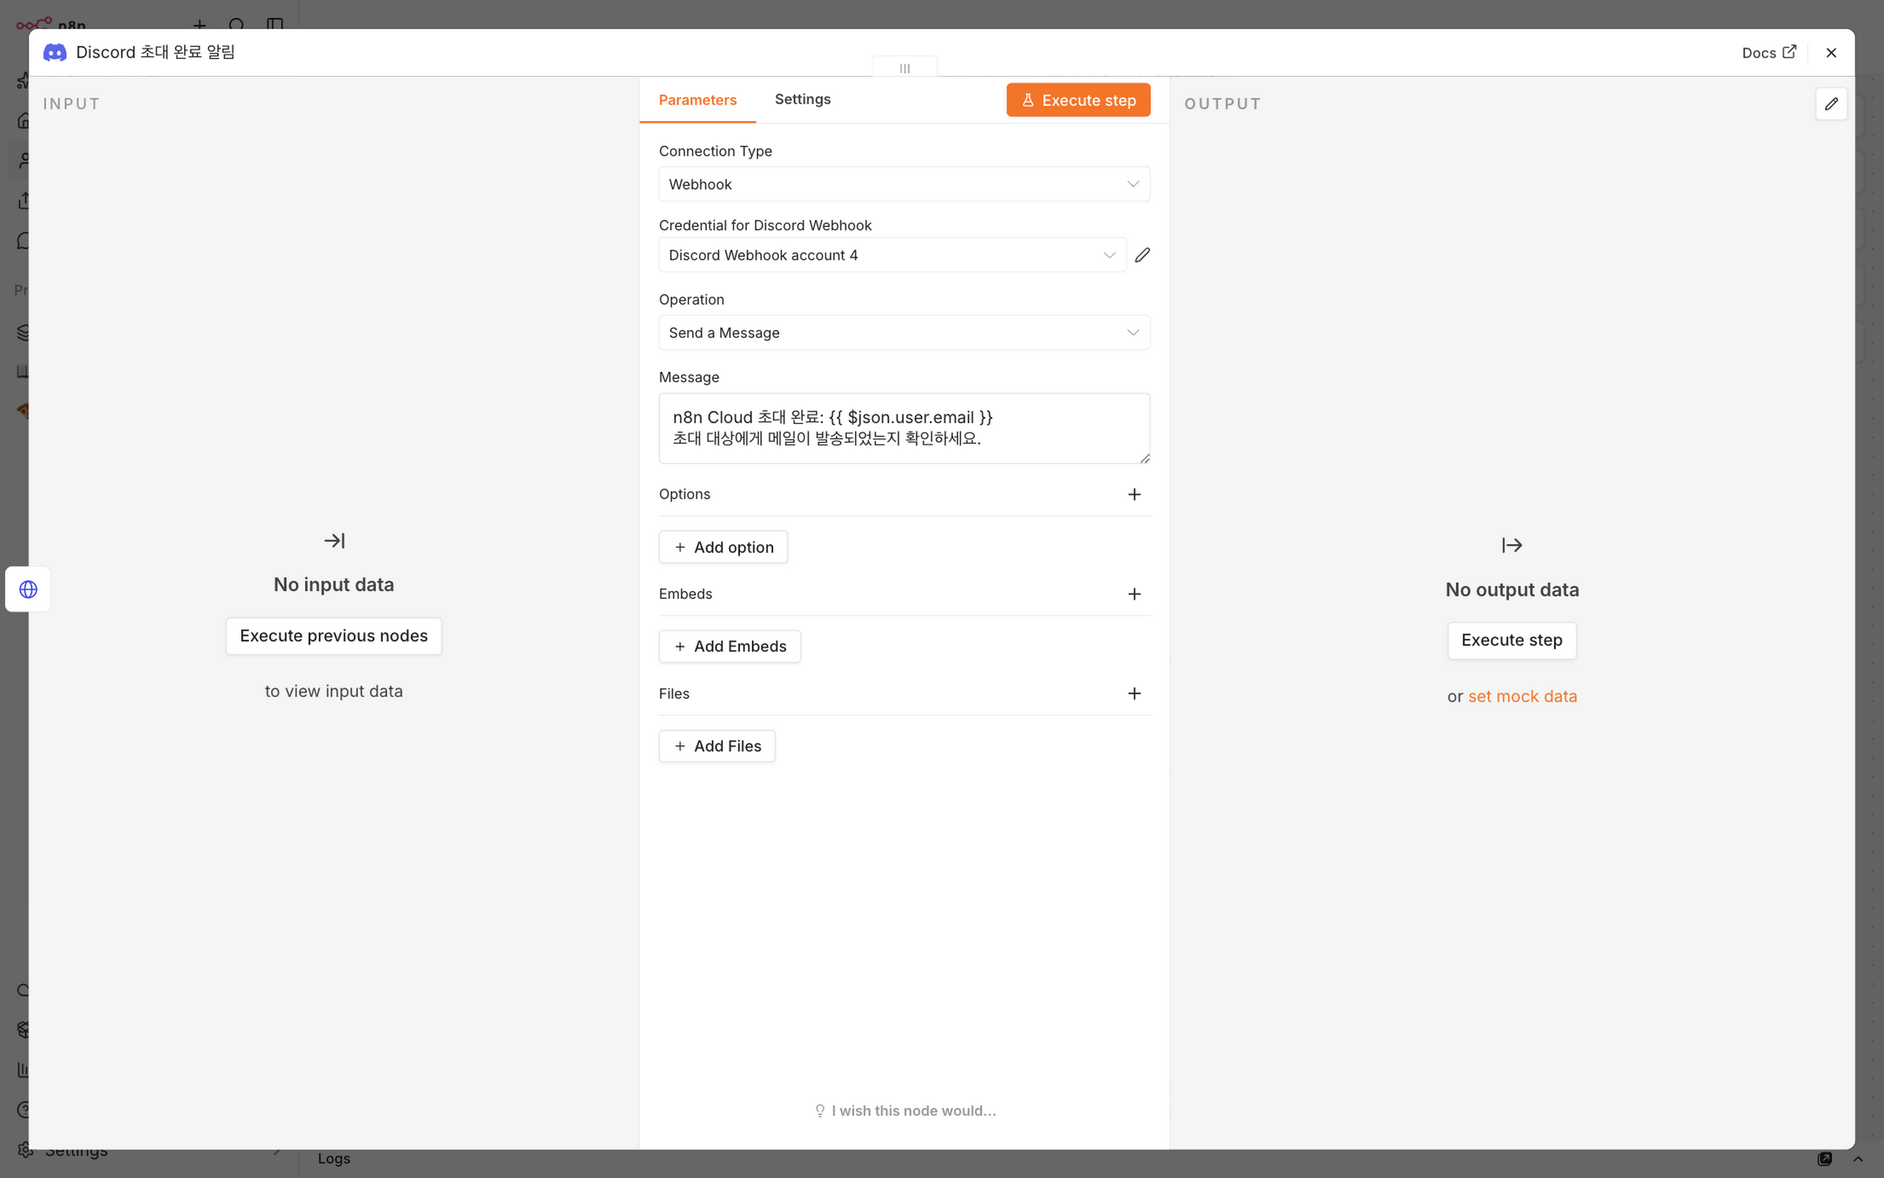
Task: Edit the Discord Webhook credential pencil icon
Action: (x=1142, y=255)
